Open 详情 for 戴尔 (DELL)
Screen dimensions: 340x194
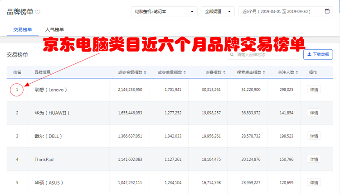point(314,136)
